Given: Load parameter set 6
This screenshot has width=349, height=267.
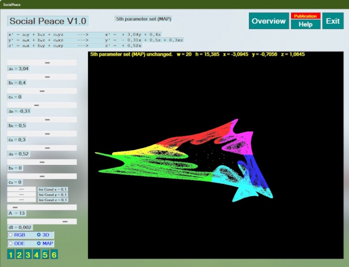Looking at the screenshot, I should (54, 255).
